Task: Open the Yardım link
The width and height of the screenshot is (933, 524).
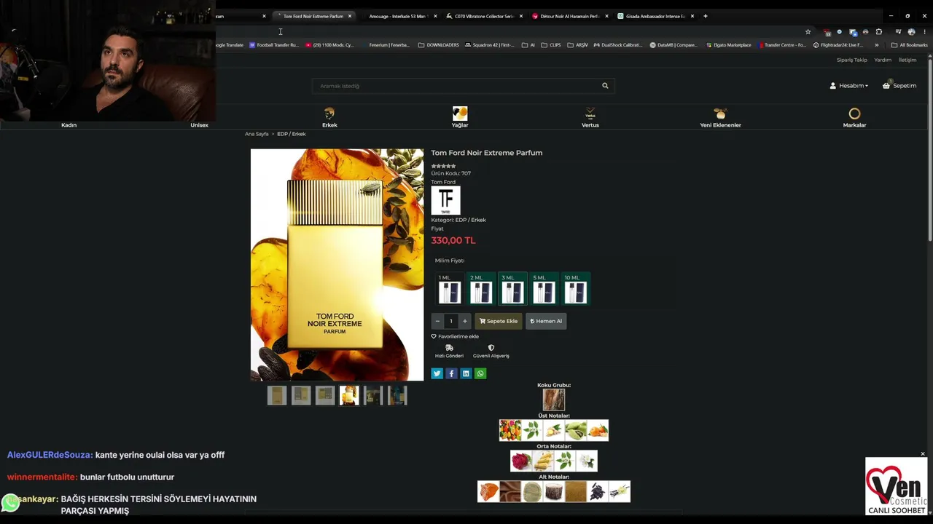Action: 883,60
